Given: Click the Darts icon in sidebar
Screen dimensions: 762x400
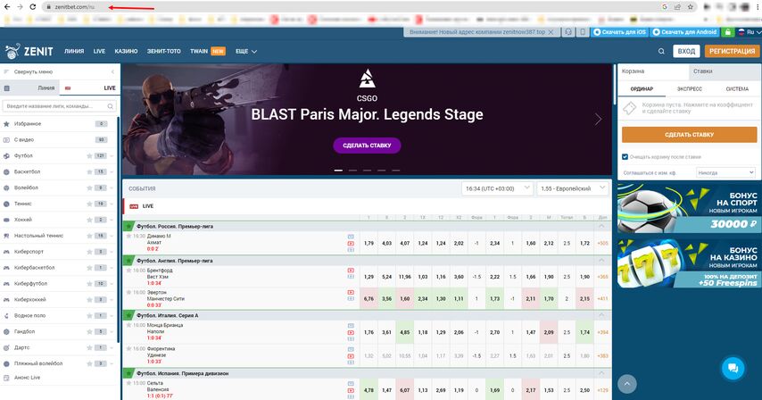Looking at the screenshot, I should pyautogui.click(x=6, y=347).
